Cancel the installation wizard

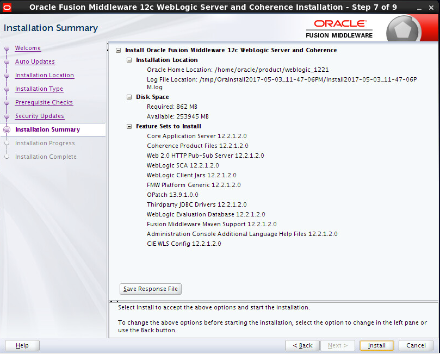[416, 345]
